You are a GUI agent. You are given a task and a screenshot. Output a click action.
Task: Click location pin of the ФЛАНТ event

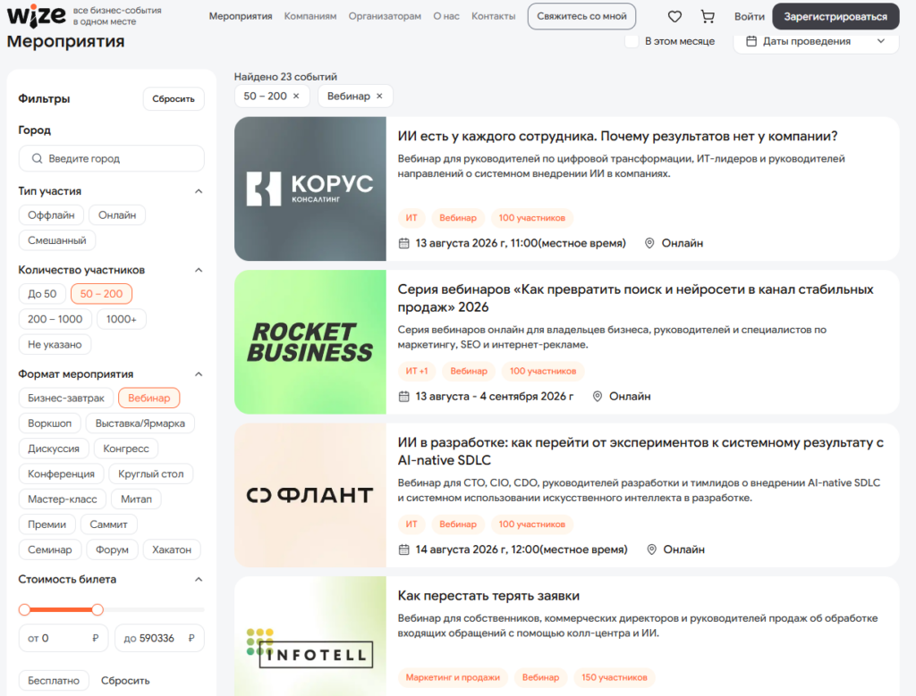[x=651, y=549]
